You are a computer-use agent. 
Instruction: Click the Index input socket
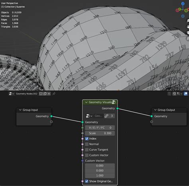(x=83, y=139)
